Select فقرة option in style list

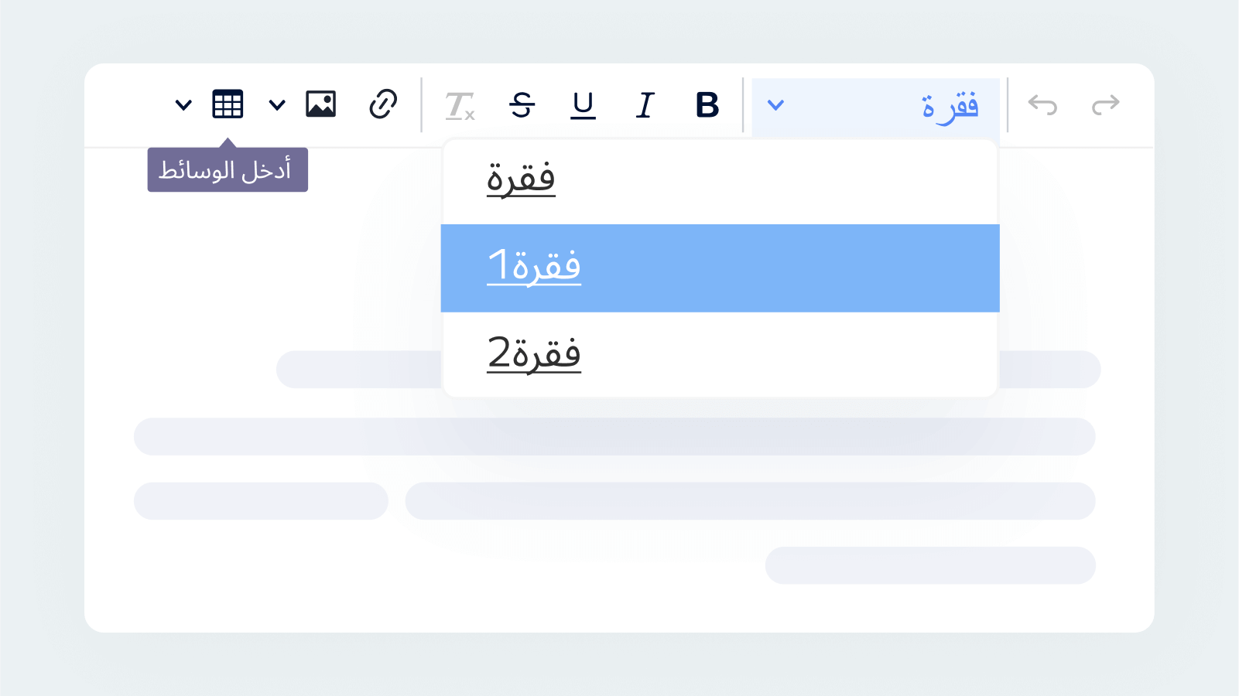tap(720, 181)
